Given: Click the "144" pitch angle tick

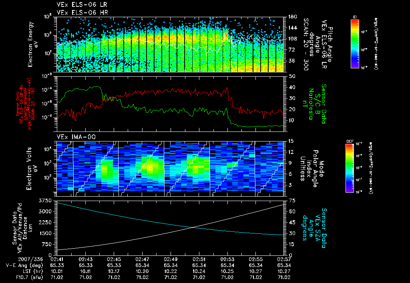Looking at the screenshot, I should [292, 28].
